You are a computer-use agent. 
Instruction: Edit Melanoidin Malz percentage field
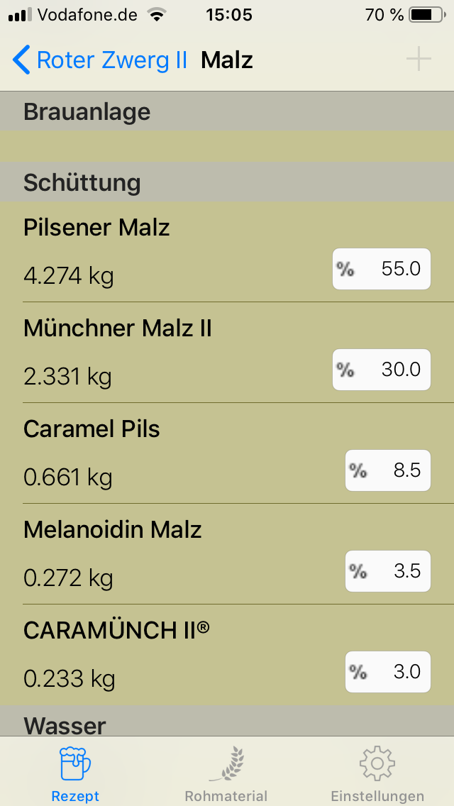pos(388,571)
